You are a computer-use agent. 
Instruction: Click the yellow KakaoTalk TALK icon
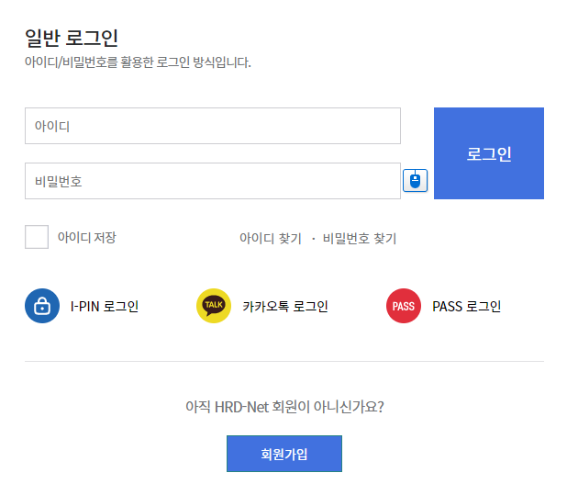coord(214,306)
